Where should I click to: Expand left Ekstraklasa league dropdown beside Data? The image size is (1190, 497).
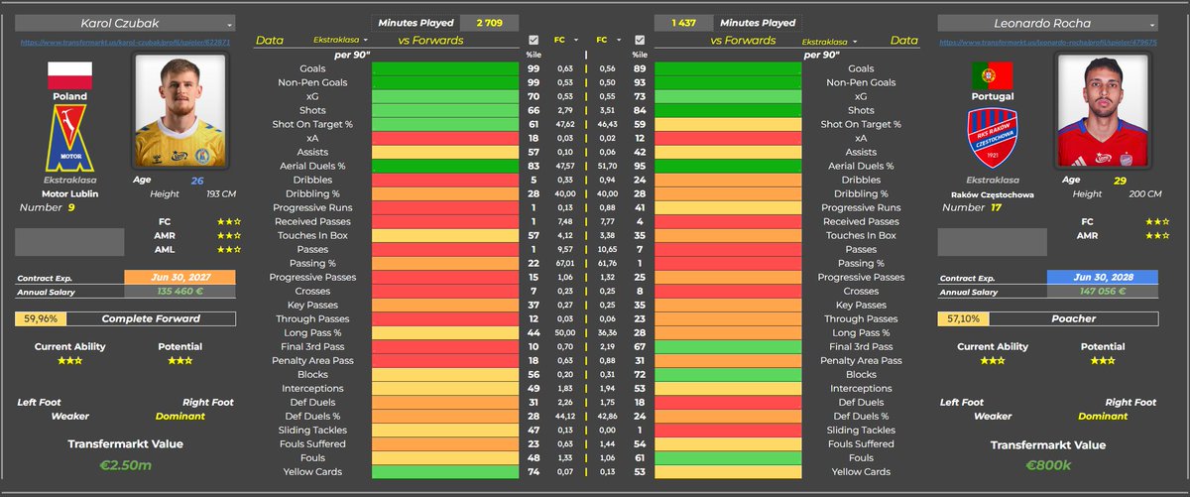(339, 41)
